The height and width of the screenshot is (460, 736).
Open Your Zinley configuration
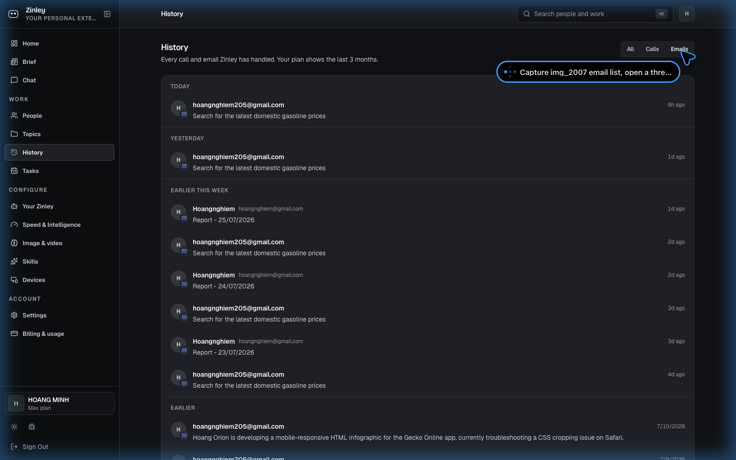point(59,206)
